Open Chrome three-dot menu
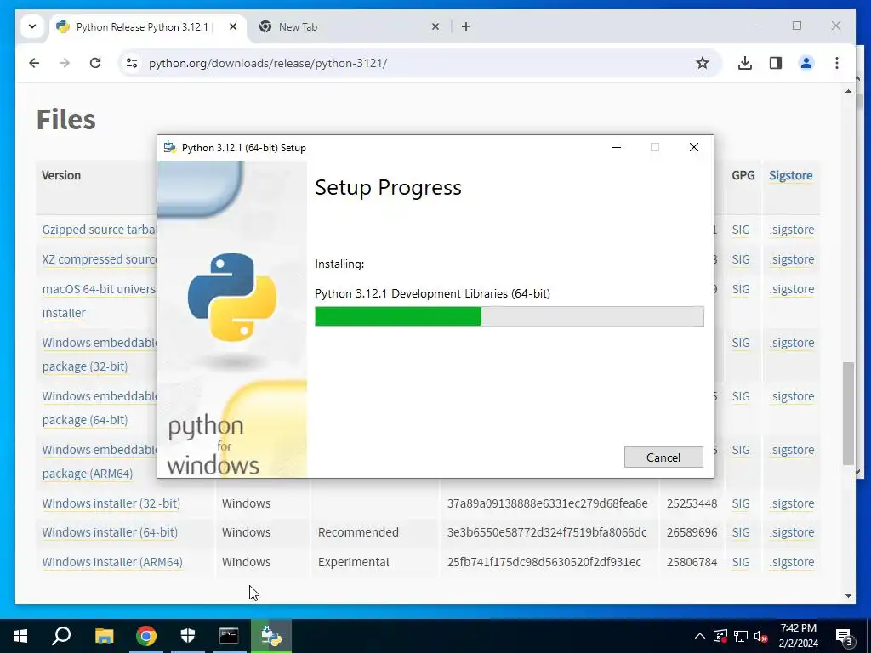 pyautogui.click(x=837, y=63)
